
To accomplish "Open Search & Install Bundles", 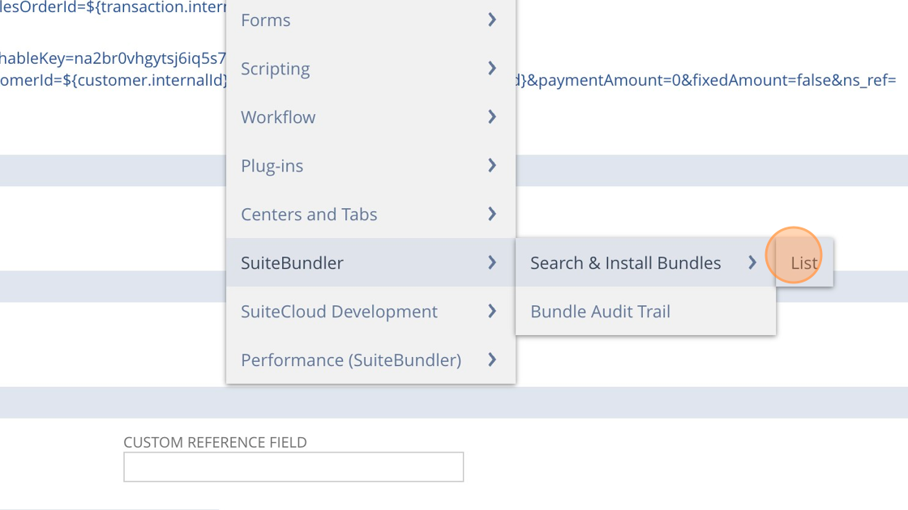I will [645, 262].
